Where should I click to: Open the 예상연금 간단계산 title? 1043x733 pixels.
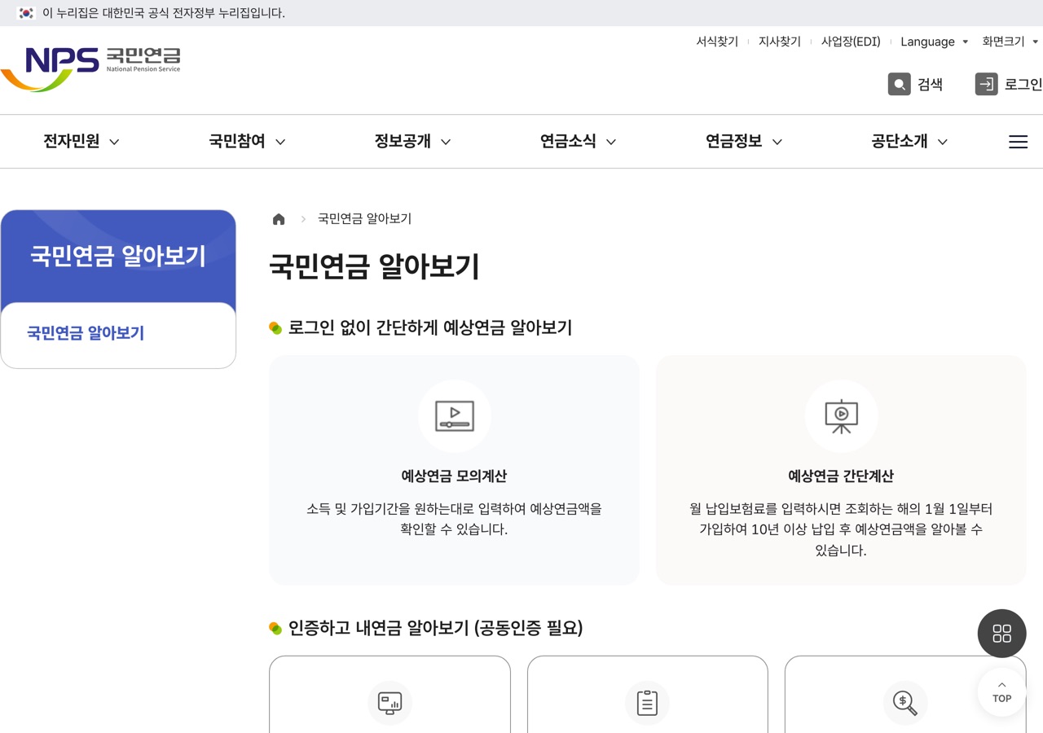click(841, 476)
